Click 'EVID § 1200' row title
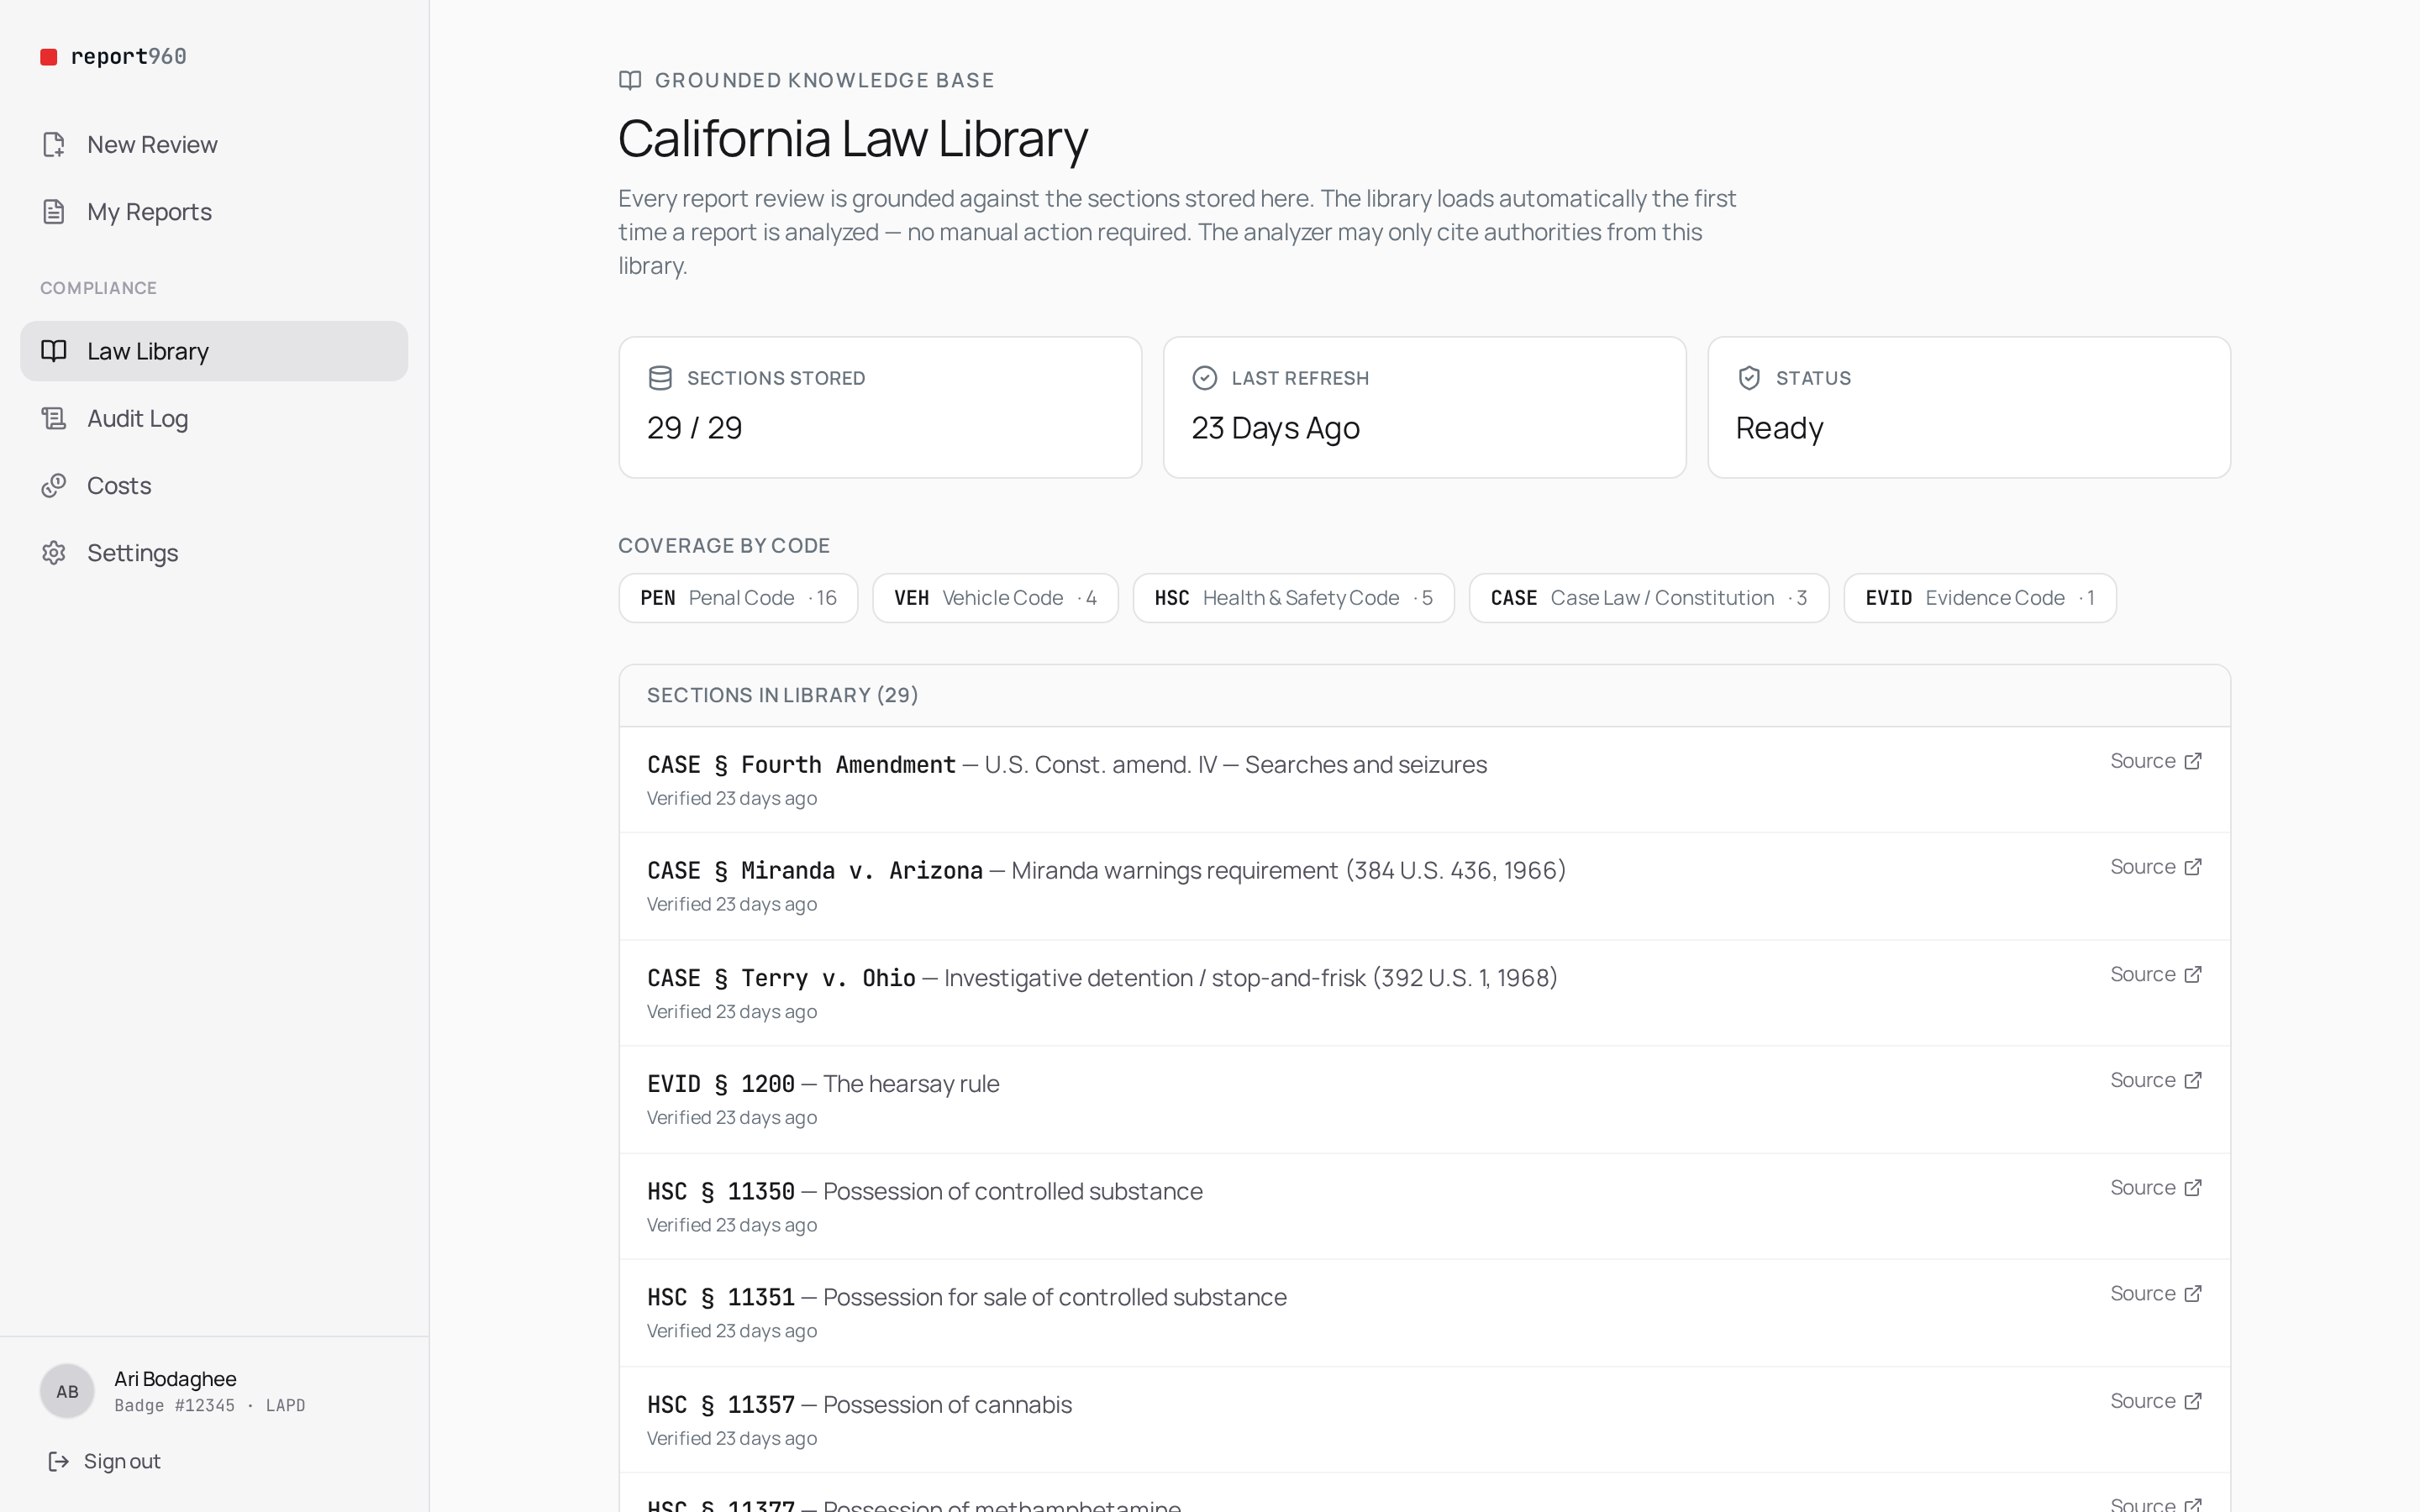Image resolution: width=2420 pixels, height=1512 pixels. [x=720, y=1084]
